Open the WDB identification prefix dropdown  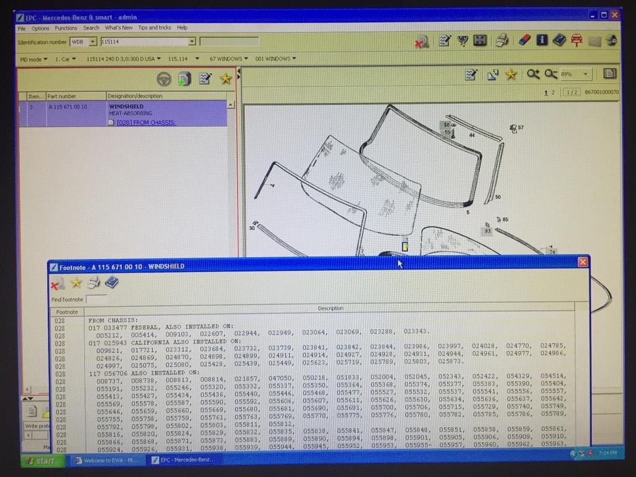[x=93, y=42]
